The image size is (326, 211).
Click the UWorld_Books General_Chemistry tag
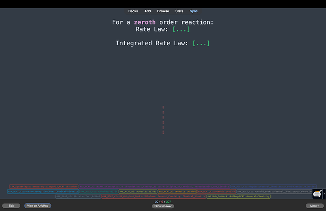(x=275, y=192)
